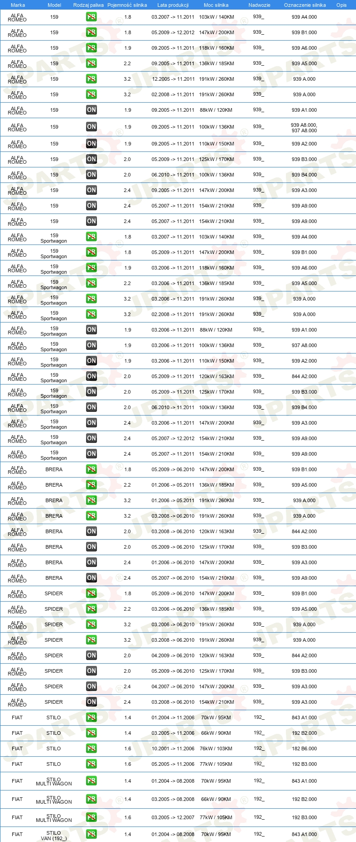
Task: Click the cell '939 A8.000, 937 A8.000'
Action: (304, 128)
